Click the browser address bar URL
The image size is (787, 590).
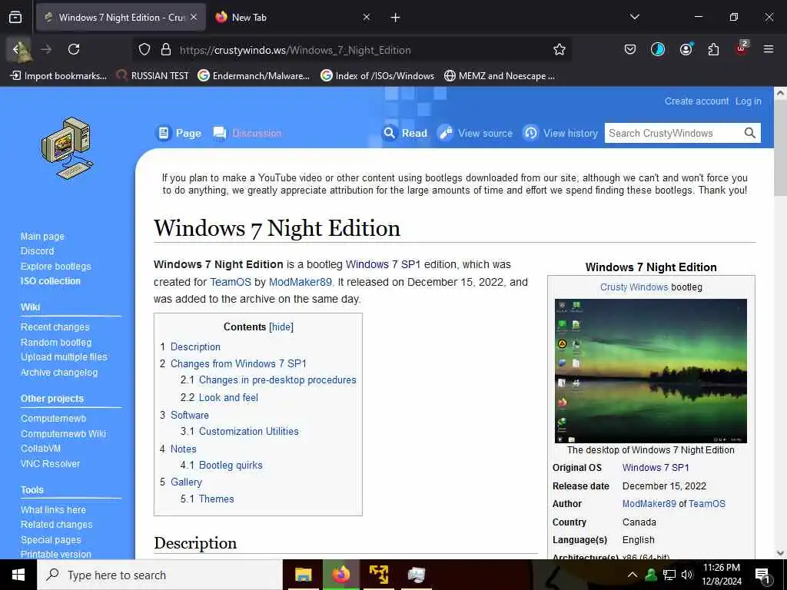(295, 50)
